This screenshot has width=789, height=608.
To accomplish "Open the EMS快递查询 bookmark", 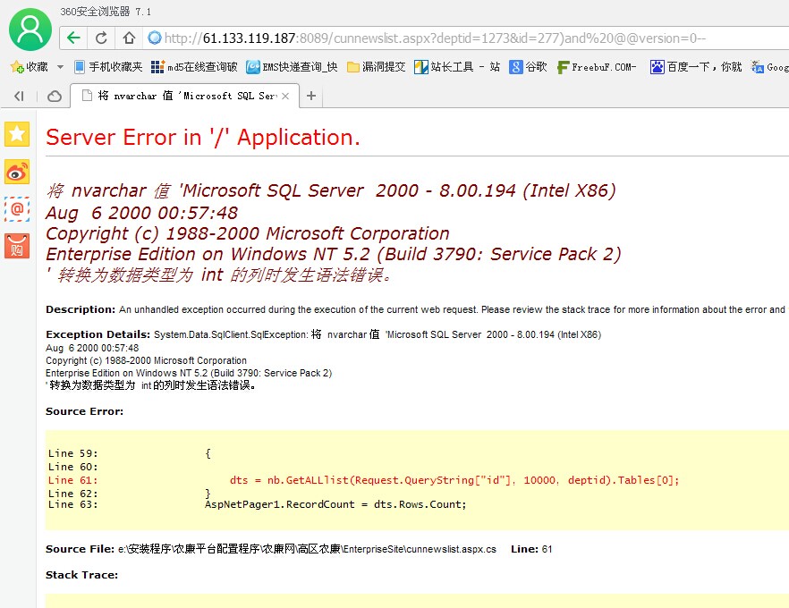I will point(292,67).
